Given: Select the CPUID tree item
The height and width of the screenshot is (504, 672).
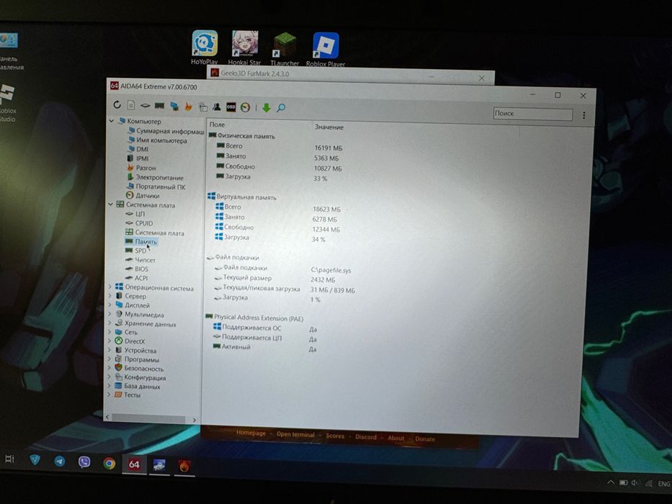Looking at the screenshot, I should 139,223.
